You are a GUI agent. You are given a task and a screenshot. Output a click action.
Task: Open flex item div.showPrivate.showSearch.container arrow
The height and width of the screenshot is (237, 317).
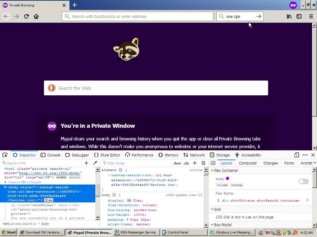coord(307,200)
